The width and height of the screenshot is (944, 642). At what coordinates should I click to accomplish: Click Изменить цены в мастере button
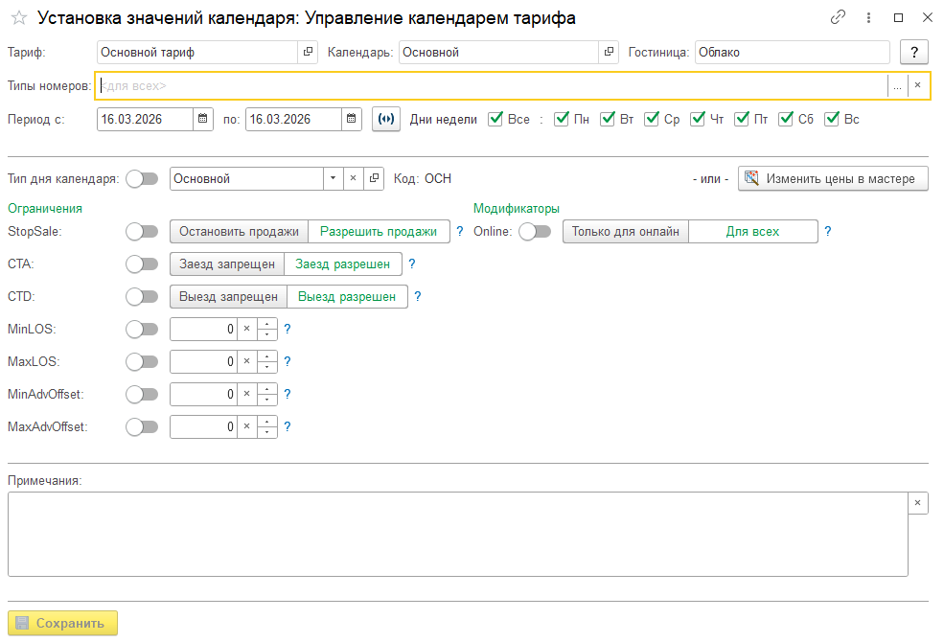(x=833, y=178)
